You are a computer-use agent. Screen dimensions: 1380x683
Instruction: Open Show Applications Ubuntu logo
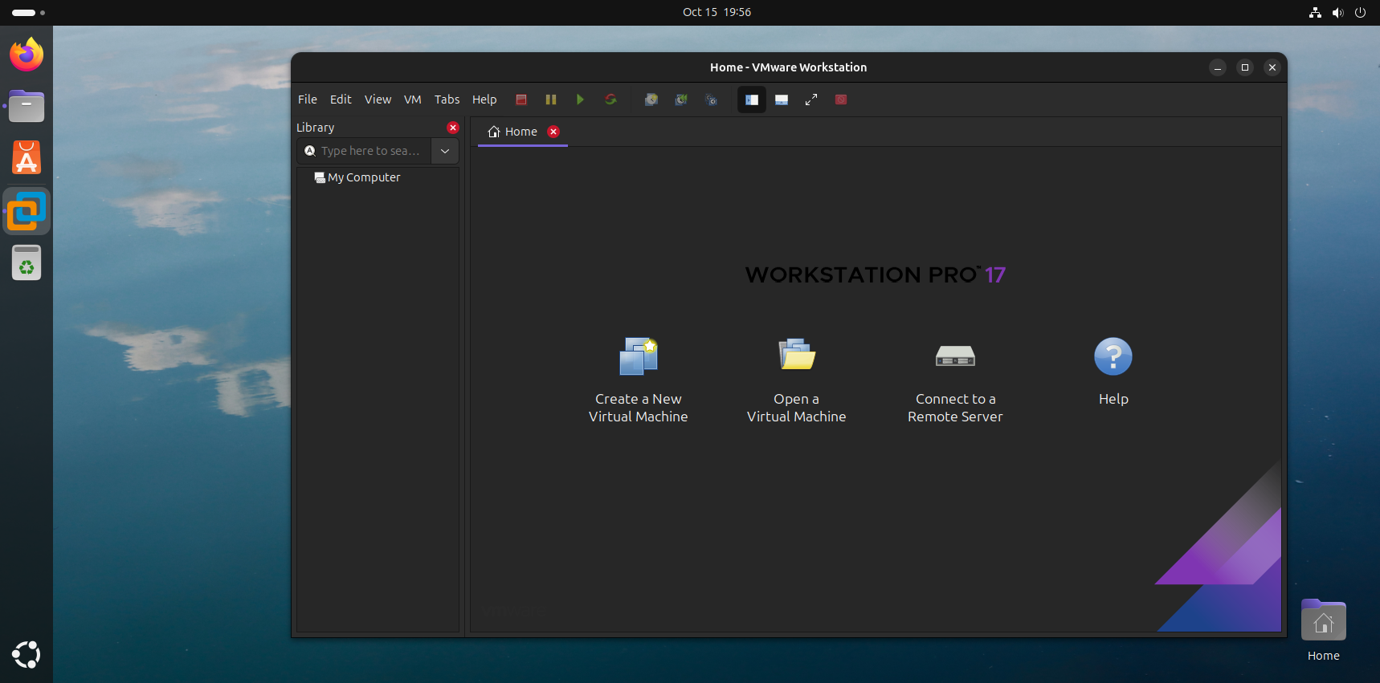[x=27, y=655]
